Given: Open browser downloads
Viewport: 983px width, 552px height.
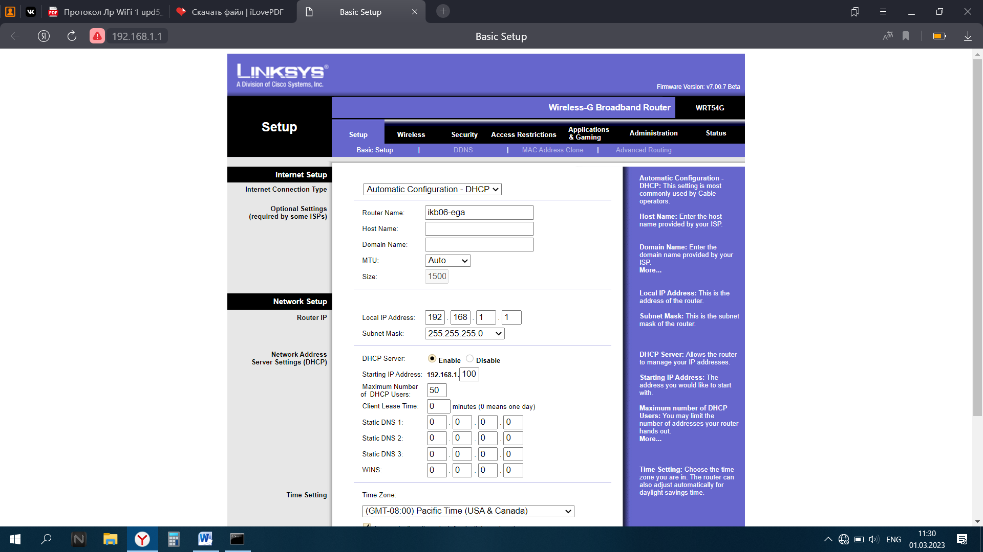Looking at the screenshot, I should pyautogui.click(x=968, y=36).
